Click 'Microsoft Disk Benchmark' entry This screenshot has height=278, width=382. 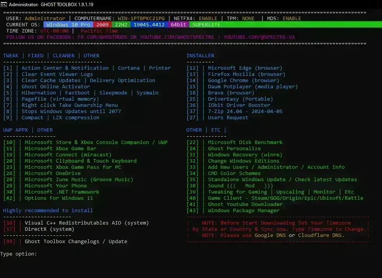(x=234, y=142)
